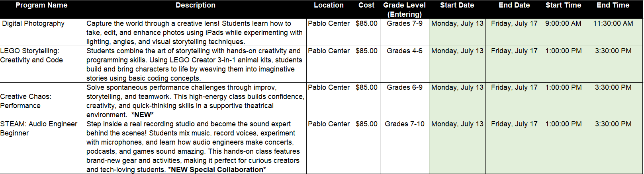Select the $85.00 cost for Creative Chaos
The height and width of the screenshot is (174, 644).
pyautogui.click(x=366, y=87)
